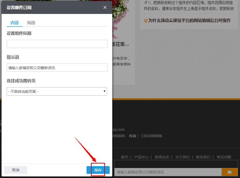Click the 保存 button

coord(98,170)
